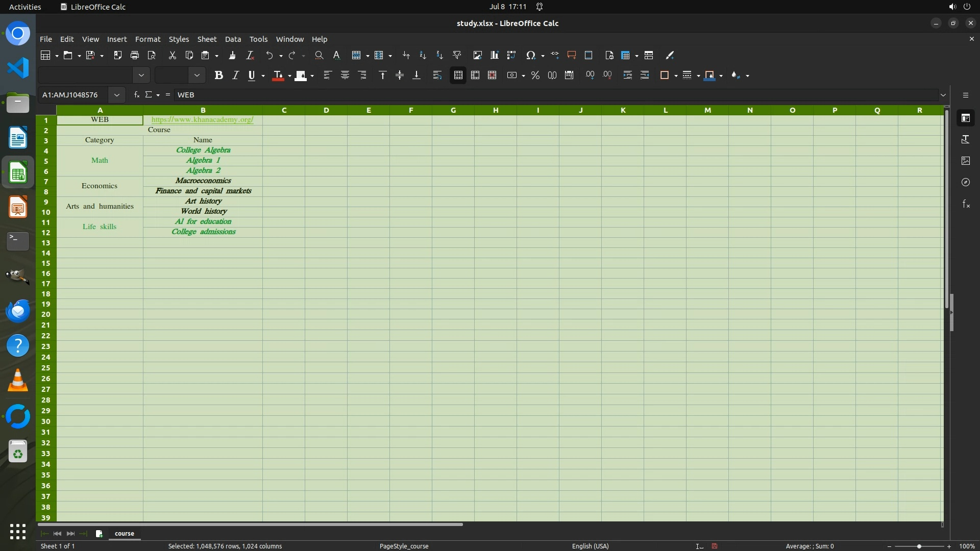This screenshot has width=980, height=551.
Task: Click the AutoFilter funnel icon
Action: tap(457, 55)
